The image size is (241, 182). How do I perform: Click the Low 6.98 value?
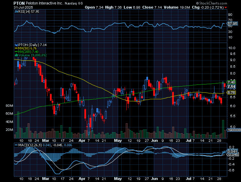[133, 7]
